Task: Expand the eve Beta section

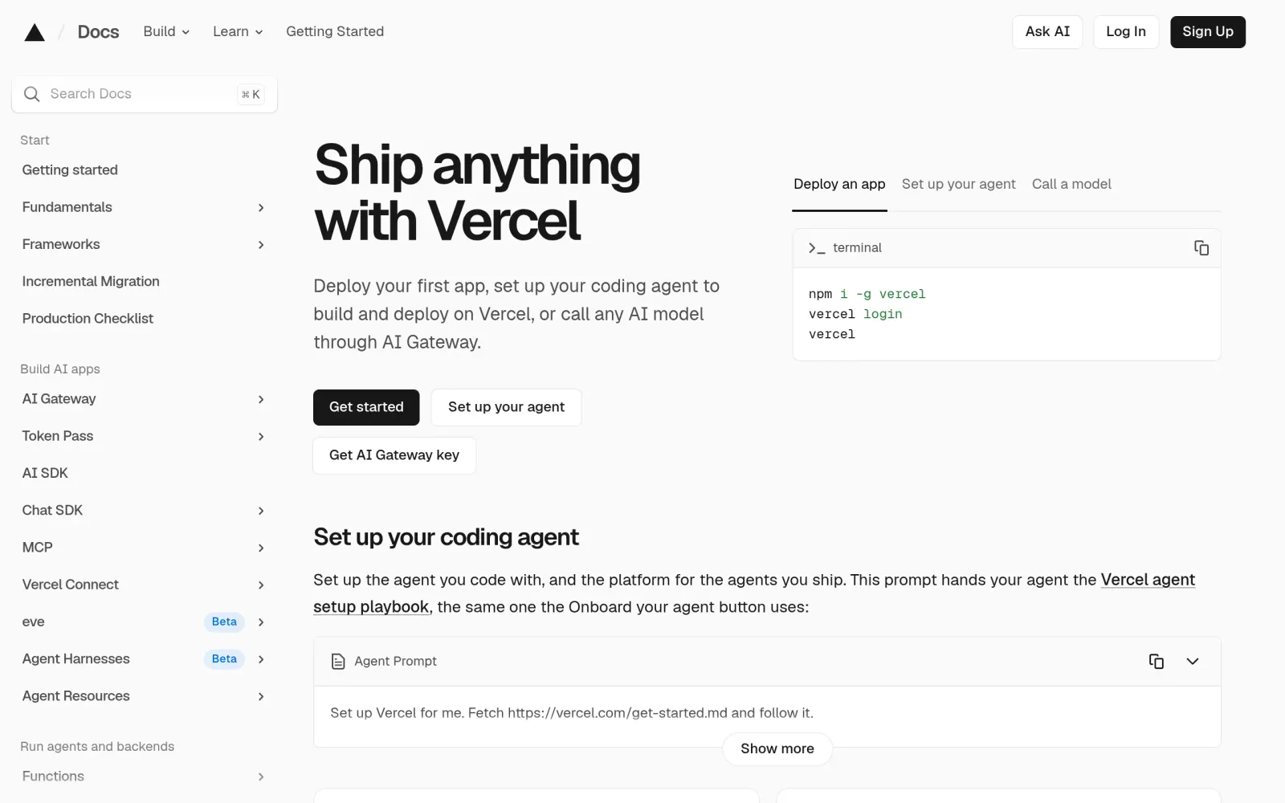Action: tap(261, 622)
